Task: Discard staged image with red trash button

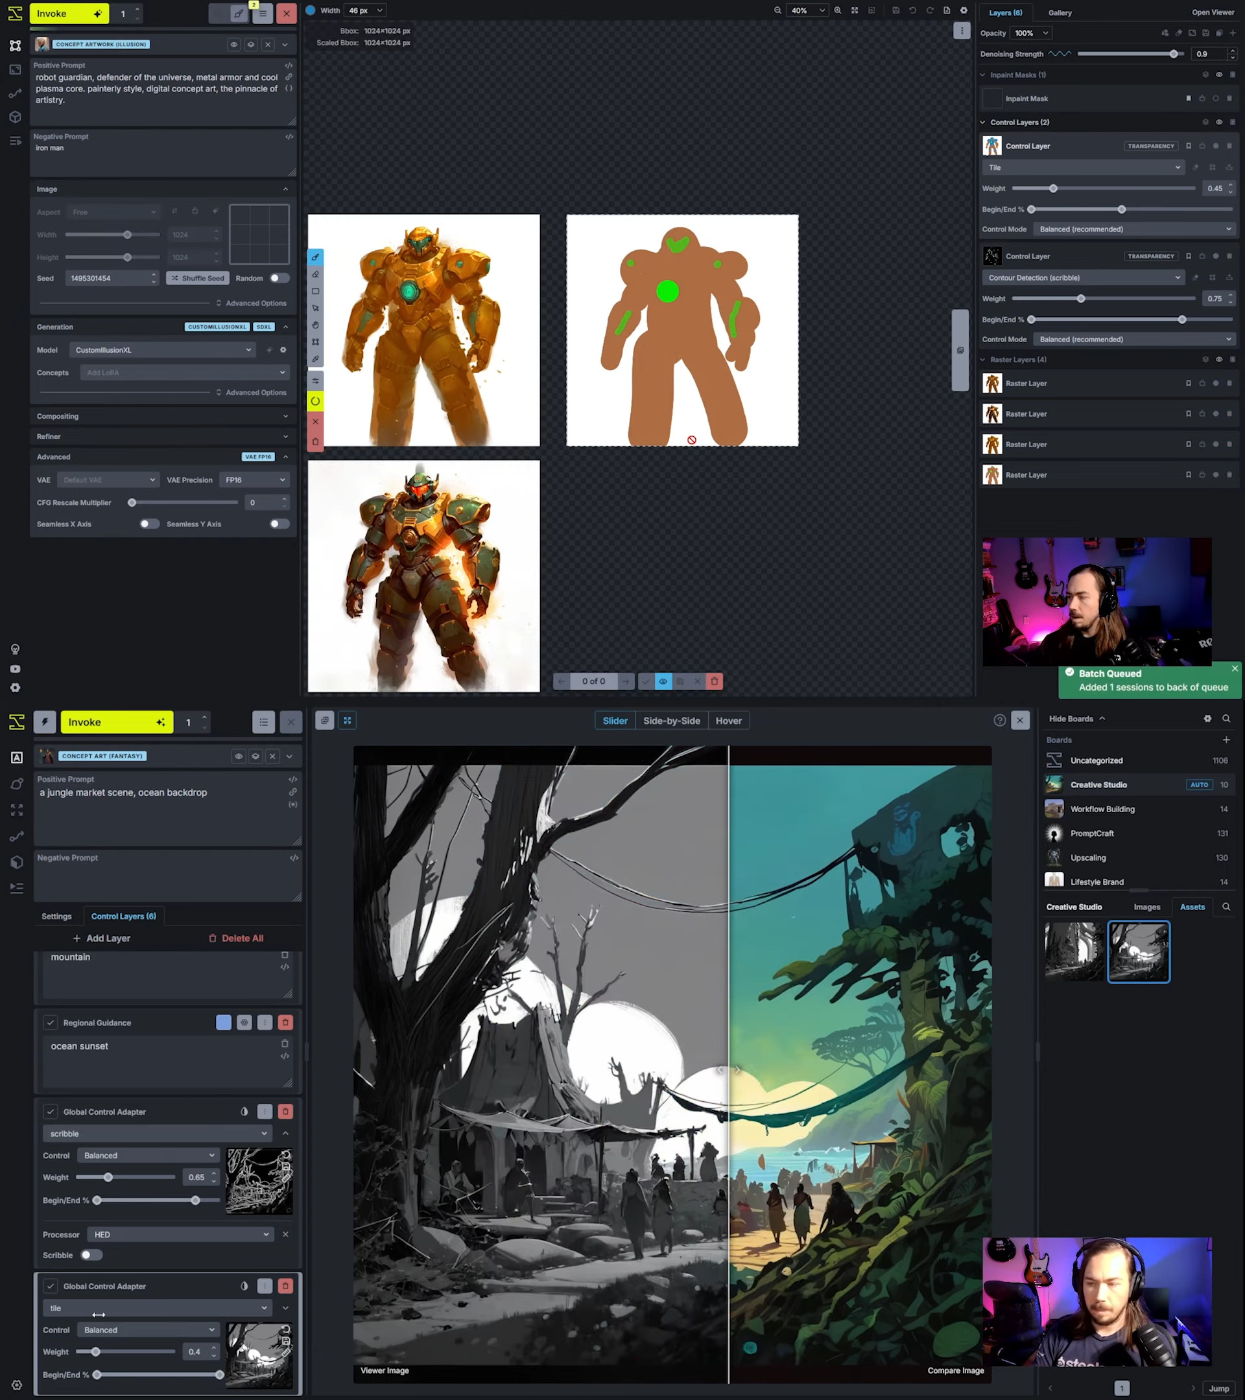Action: [715, 681]
